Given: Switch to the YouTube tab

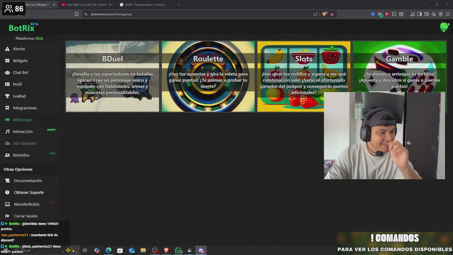Looking at the screenshot, I should (87, 5).
